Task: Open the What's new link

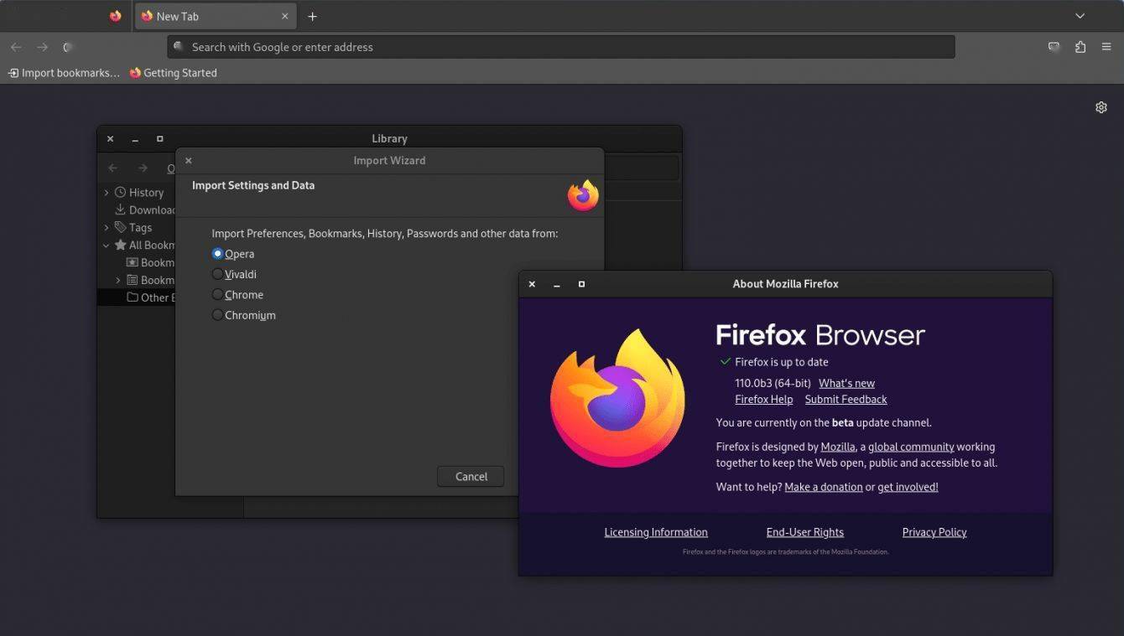Action: coord(846,383)
